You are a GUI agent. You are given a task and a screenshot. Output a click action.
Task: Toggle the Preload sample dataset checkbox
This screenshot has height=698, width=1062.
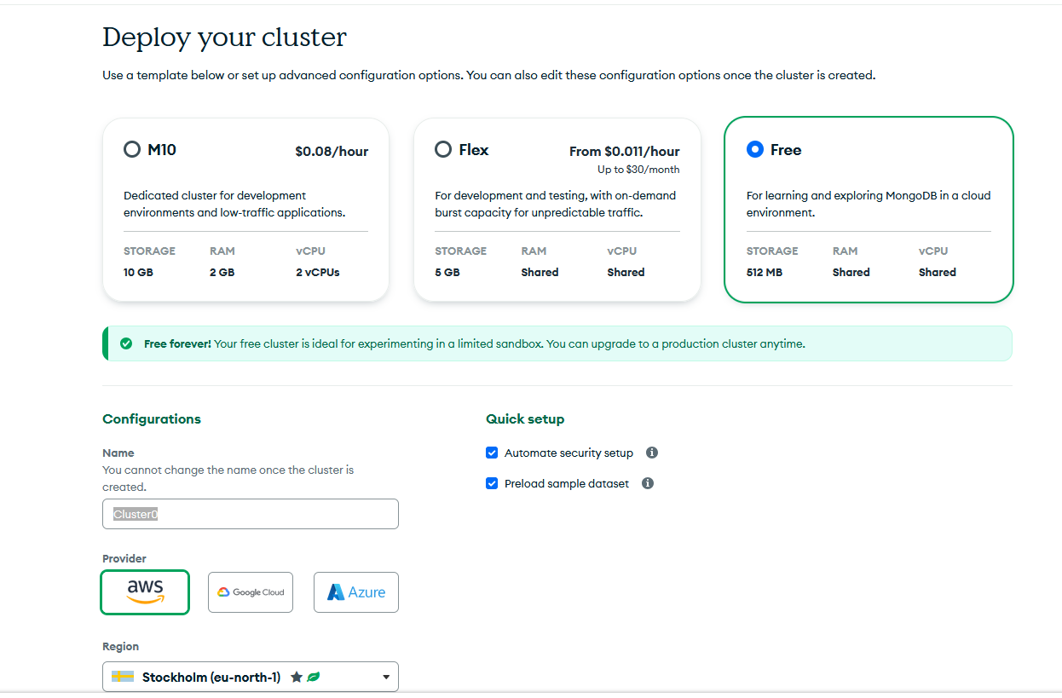coord(492,483)
